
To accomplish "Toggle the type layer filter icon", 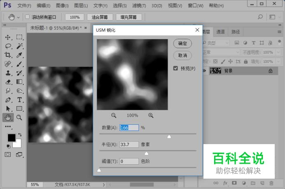I will pos(254,43).
